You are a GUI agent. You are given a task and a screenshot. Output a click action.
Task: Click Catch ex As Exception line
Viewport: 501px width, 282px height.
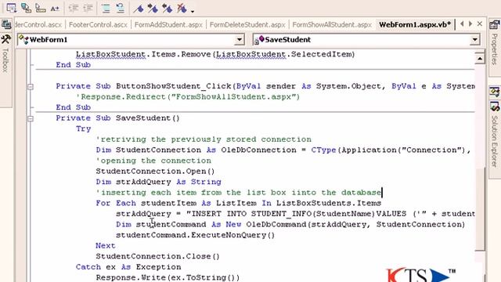point(128,267)
